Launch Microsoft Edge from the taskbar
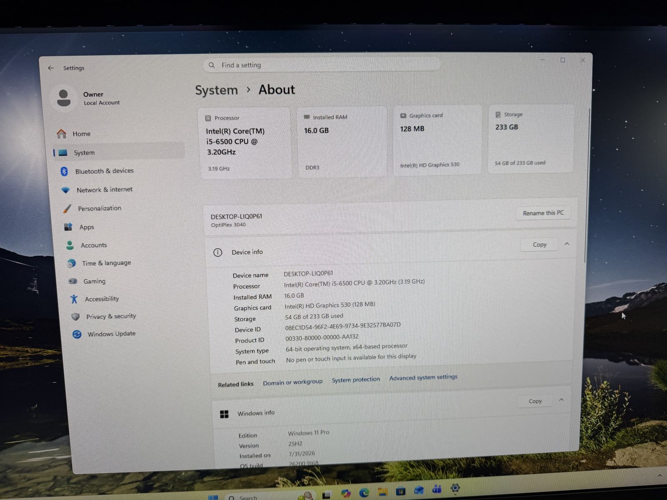Image resolution: width=667 pixels, height=500 pixels. pos(364,493)
